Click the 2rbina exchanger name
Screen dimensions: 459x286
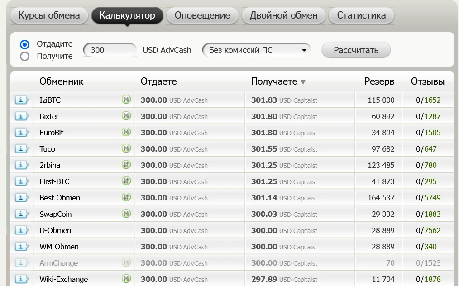coord(50,165)
